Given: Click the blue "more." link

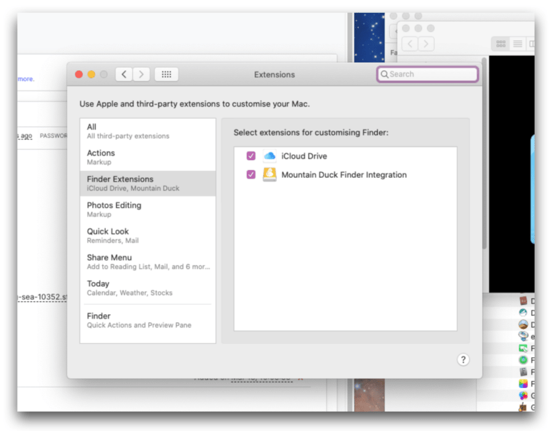Looking at the screenshot, I should click(26, 79).
